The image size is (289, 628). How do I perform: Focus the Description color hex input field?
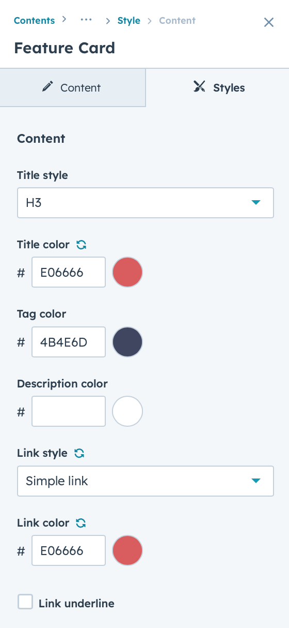click(x=69, y=411)
